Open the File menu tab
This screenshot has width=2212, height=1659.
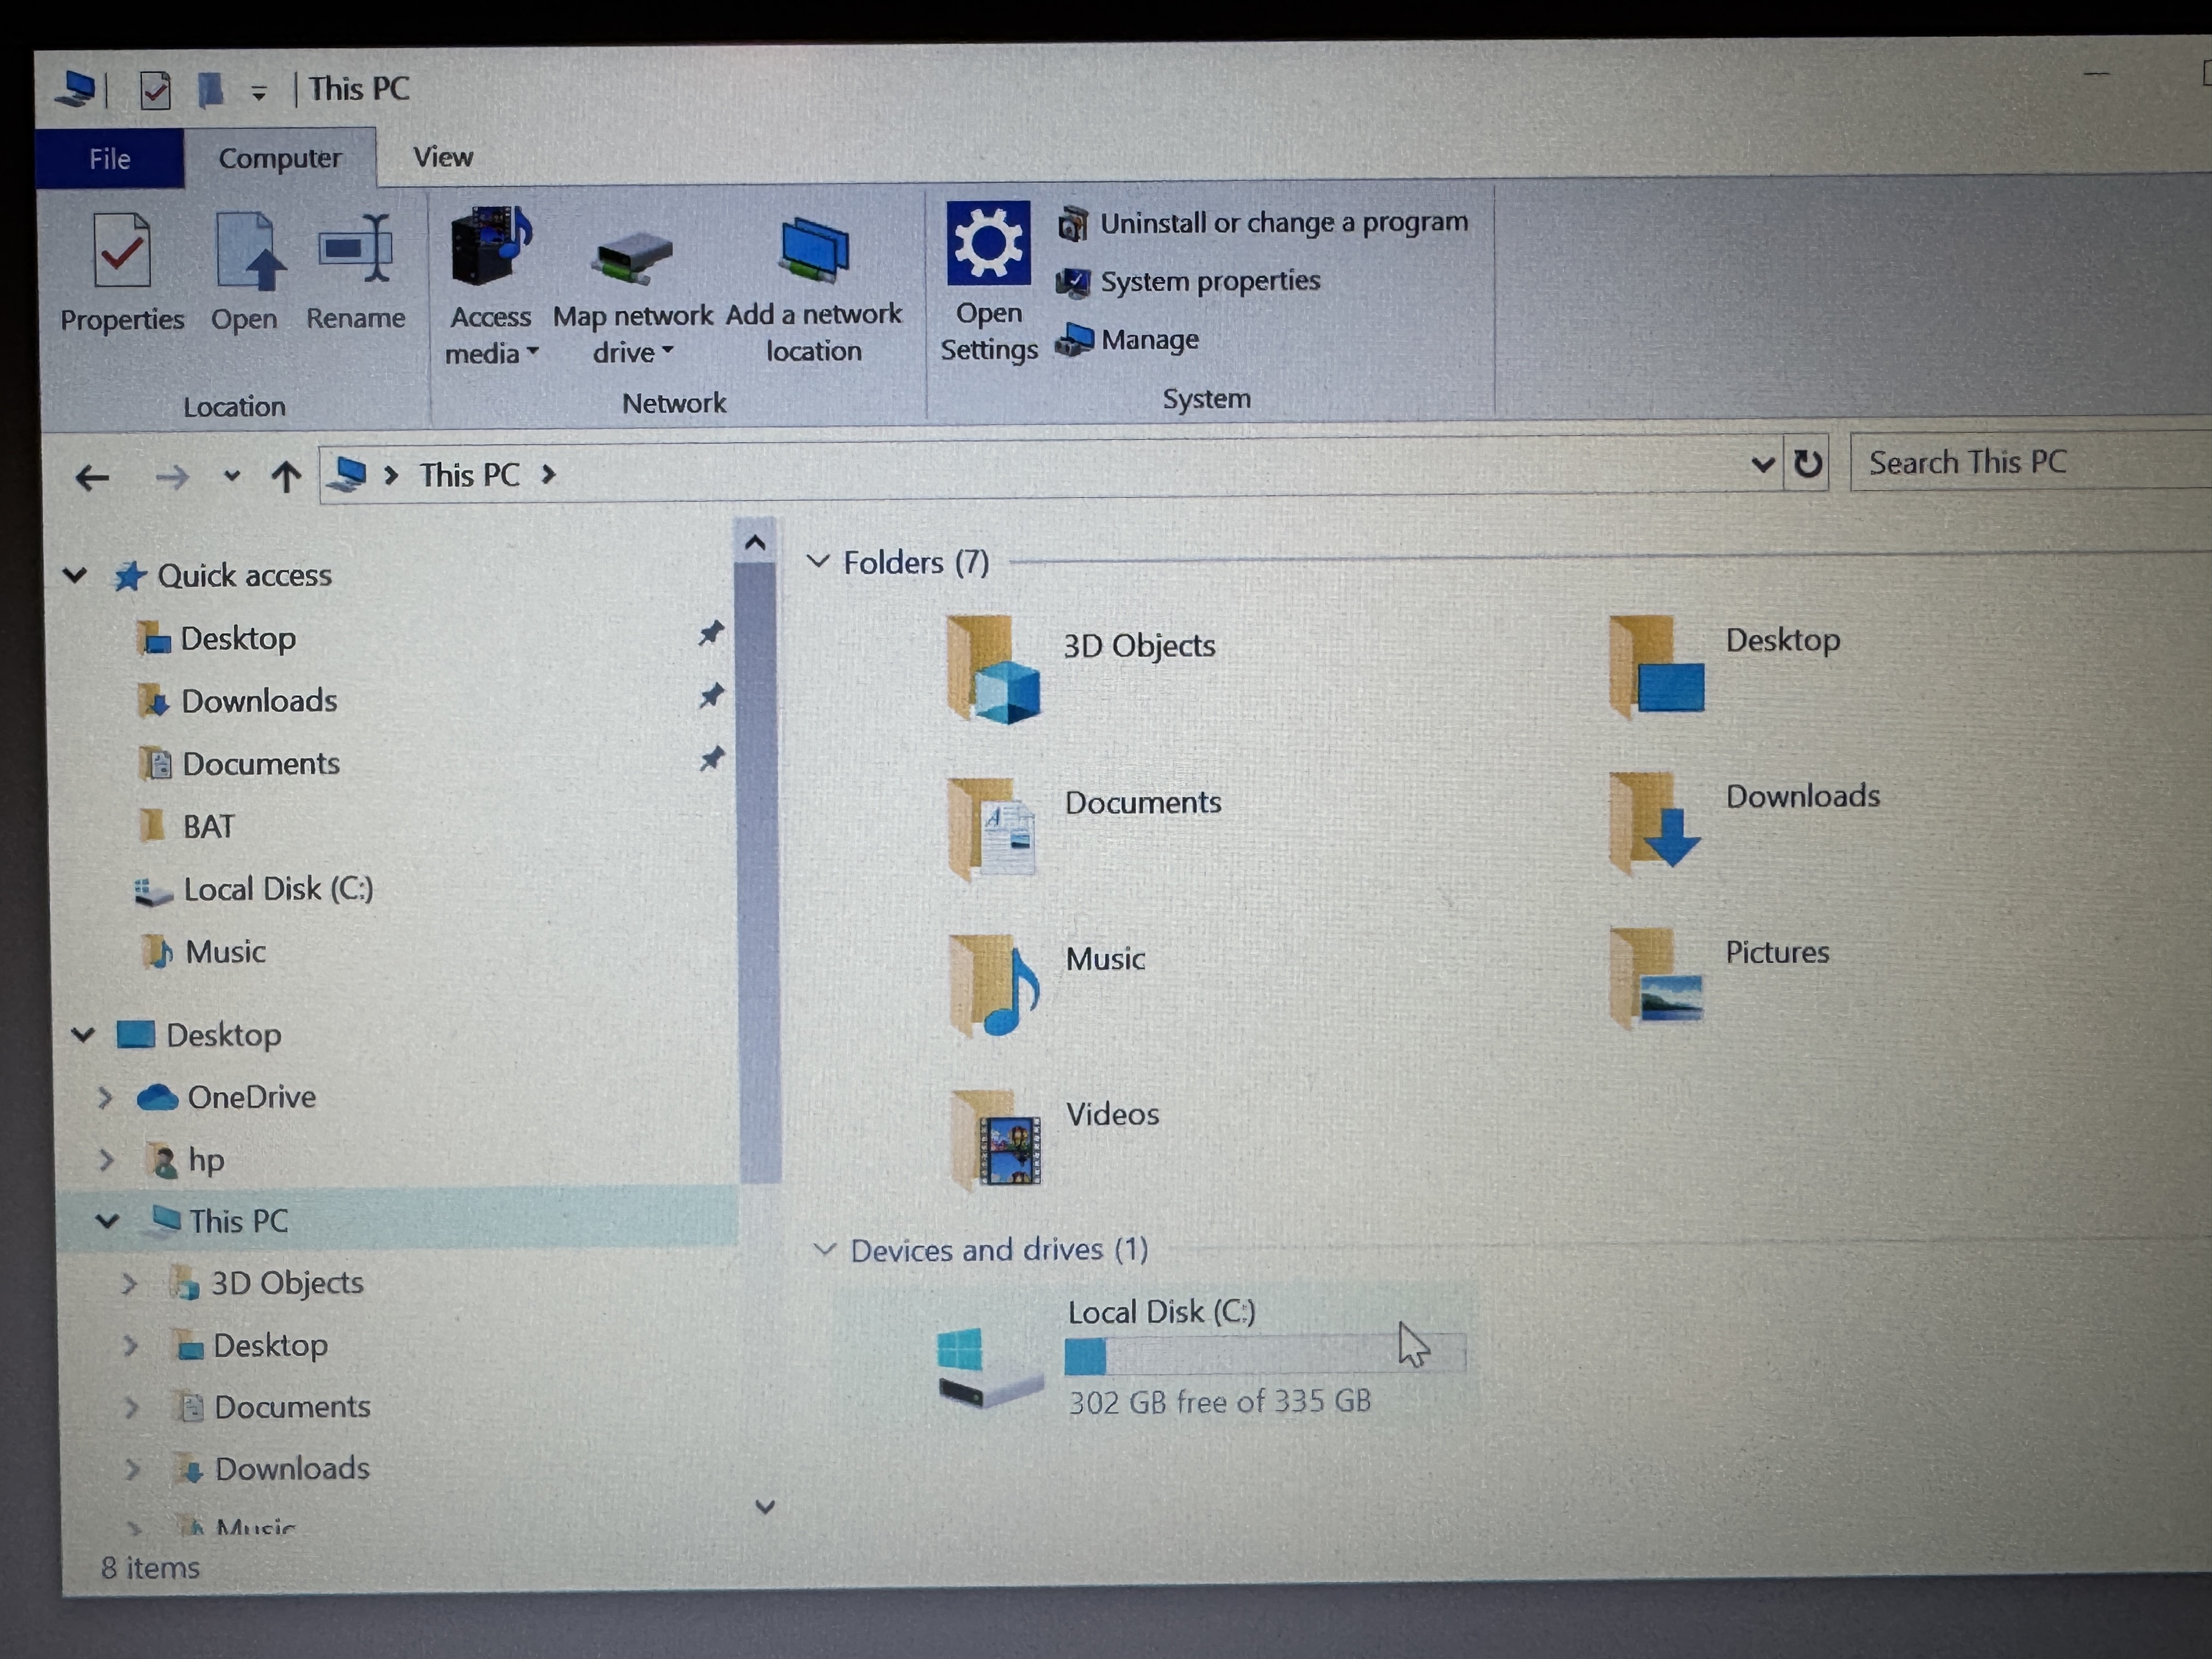tap(109, 159)
